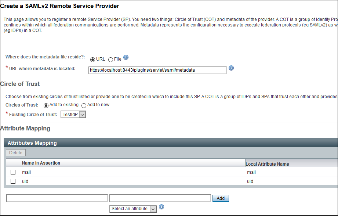Check the checkbox for the uid attribute row
The width and height of the screenshot is (338, 216).
12,181
